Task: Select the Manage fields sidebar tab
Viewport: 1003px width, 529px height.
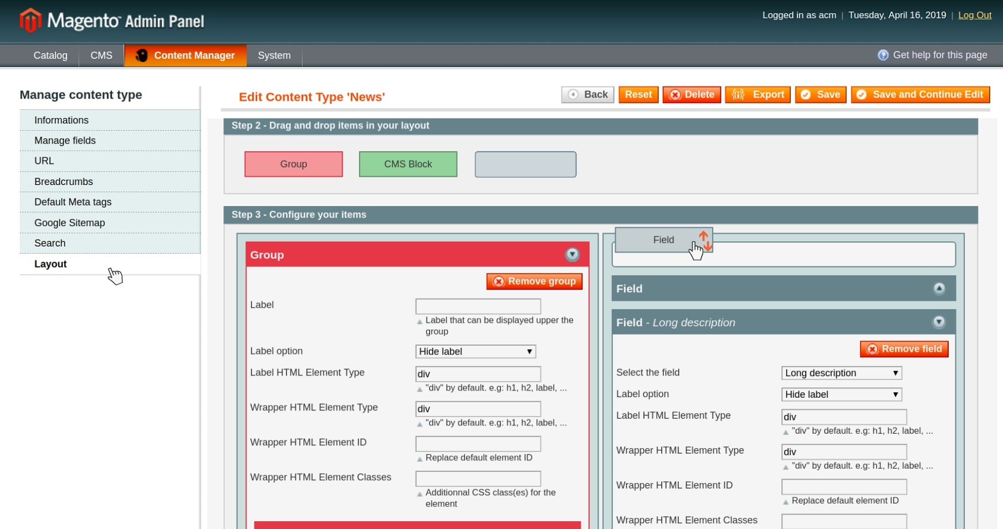Action: coord(65,141)
